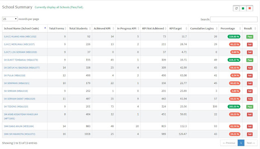Click Cumulative Logins value 106
260x149 pixels.
coord(215,107)
